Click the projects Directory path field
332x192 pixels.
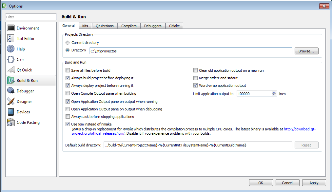click(x=191, y=51)
